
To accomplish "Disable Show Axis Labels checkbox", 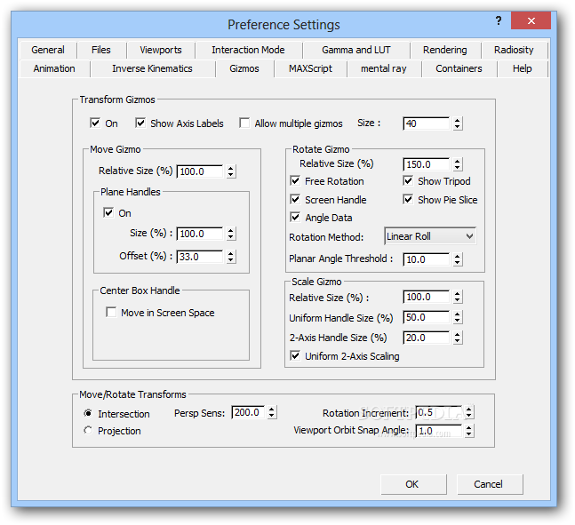I will (x=140, y=123).
